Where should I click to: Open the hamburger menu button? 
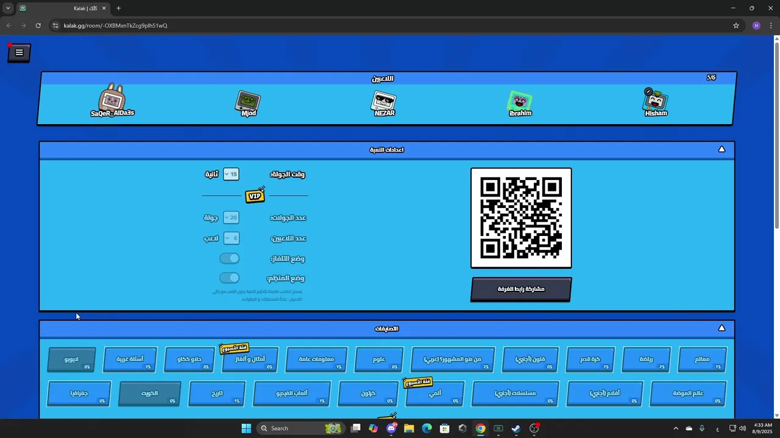(x=19, y=53)
